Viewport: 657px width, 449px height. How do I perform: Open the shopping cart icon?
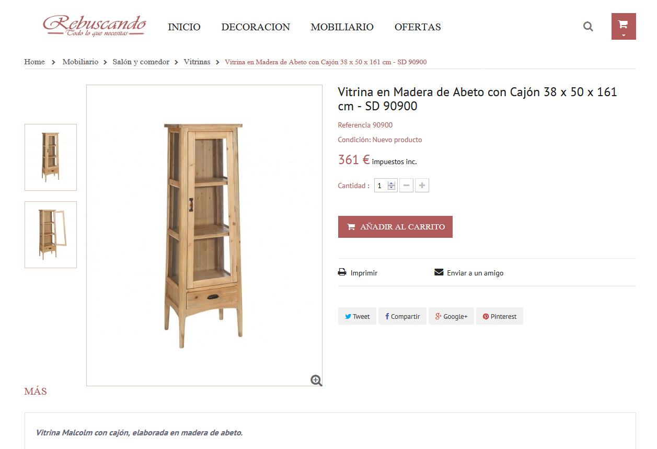[623, 24]
